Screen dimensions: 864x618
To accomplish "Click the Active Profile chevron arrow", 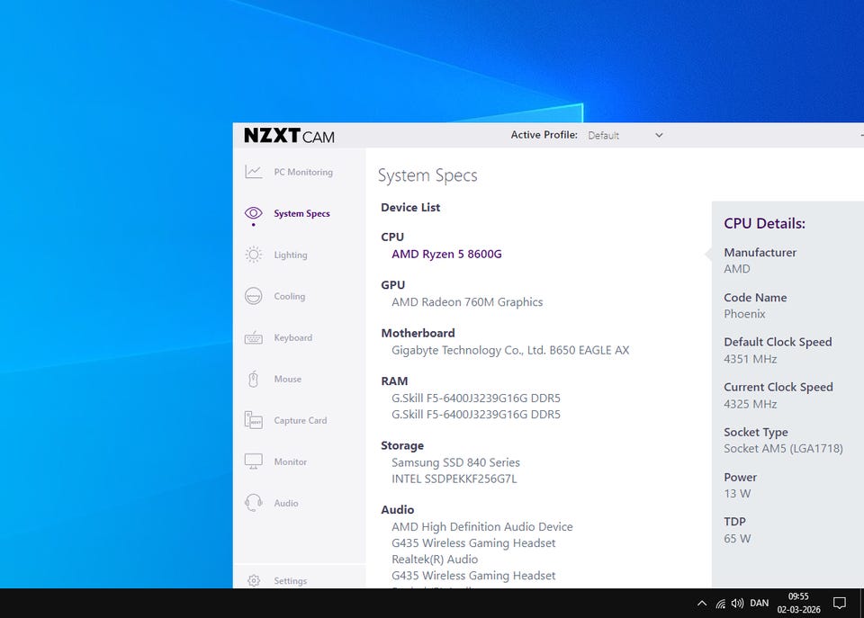I will [x=659, y=136].
